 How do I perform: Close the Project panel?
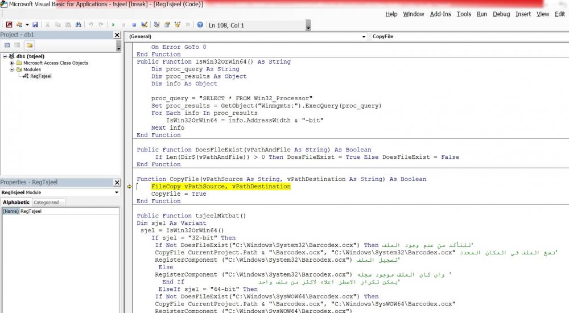pyautogui.click(x=117, y=35)
